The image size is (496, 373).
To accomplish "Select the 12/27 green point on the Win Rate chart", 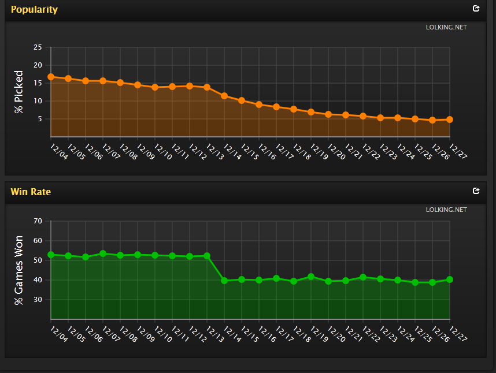I will click(x=450, y=279).
